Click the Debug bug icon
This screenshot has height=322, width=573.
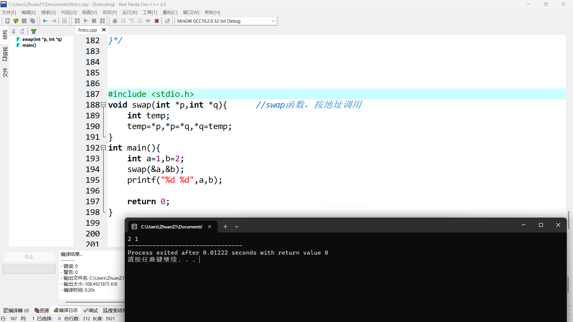(115, 21)
